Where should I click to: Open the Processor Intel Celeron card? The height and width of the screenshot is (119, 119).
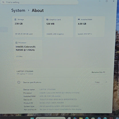point(28,49)
